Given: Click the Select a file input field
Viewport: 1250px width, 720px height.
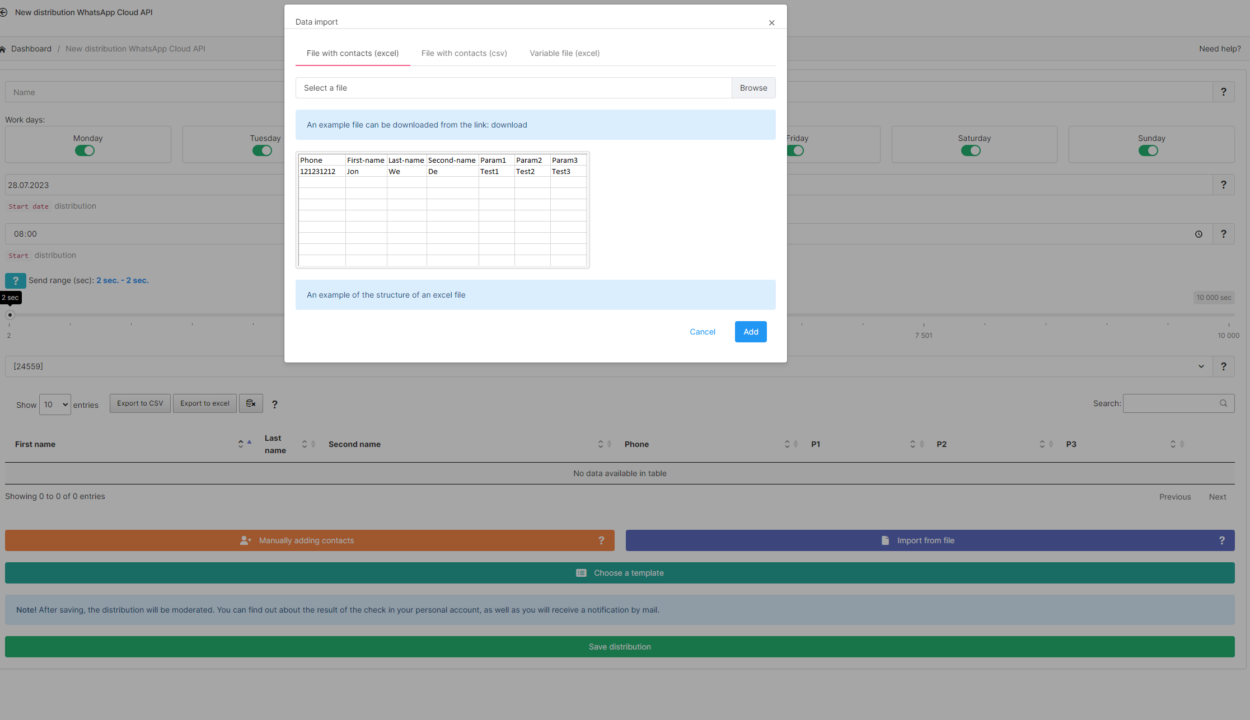Looking at the screenshot, I should [x=513, y=88].
